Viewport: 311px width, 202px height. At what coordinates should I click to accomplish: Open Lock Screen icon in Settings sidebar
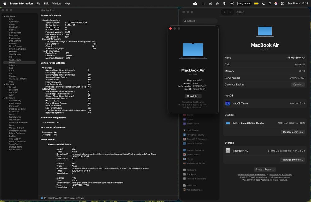coord(184,130)
